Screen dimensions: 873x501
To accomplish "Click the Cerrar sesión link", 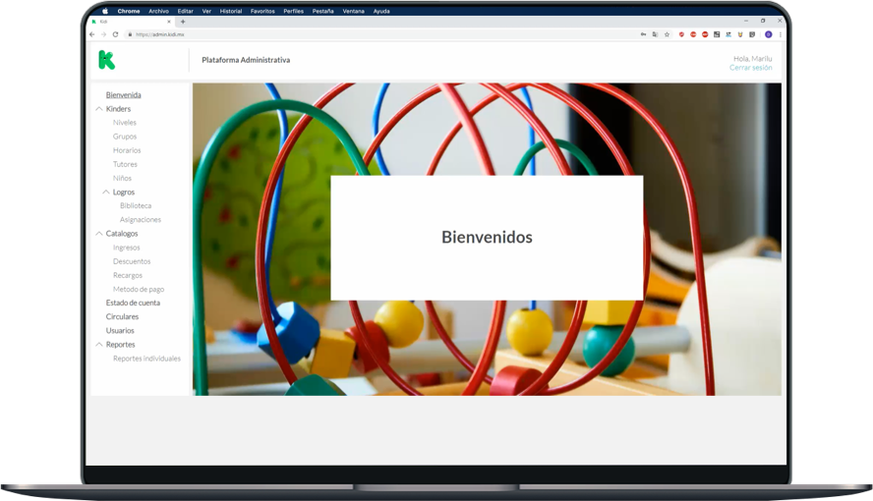I will pyautogui.click(x=750, y=68).
